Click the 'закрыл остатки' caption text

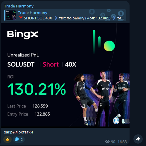pos(19,132)
